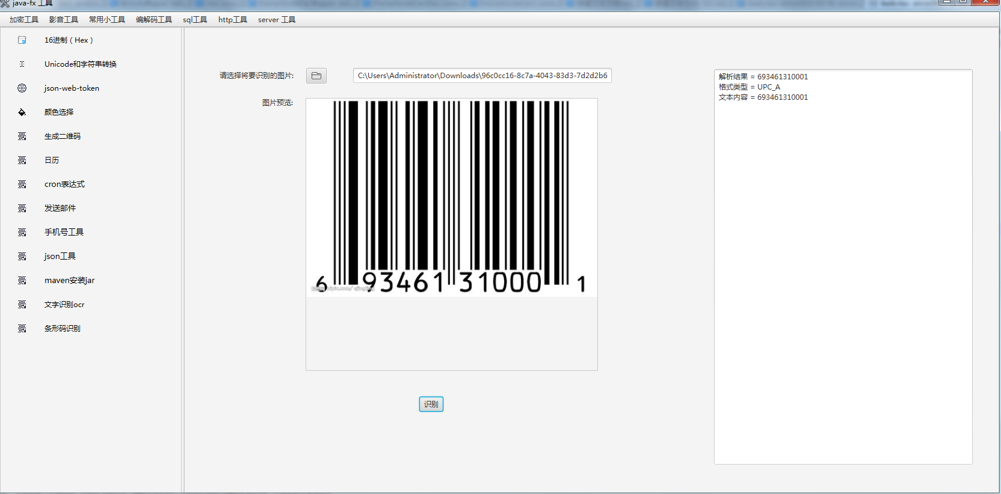Select cron表达式 in the sidebar

[x=64, y=184]
